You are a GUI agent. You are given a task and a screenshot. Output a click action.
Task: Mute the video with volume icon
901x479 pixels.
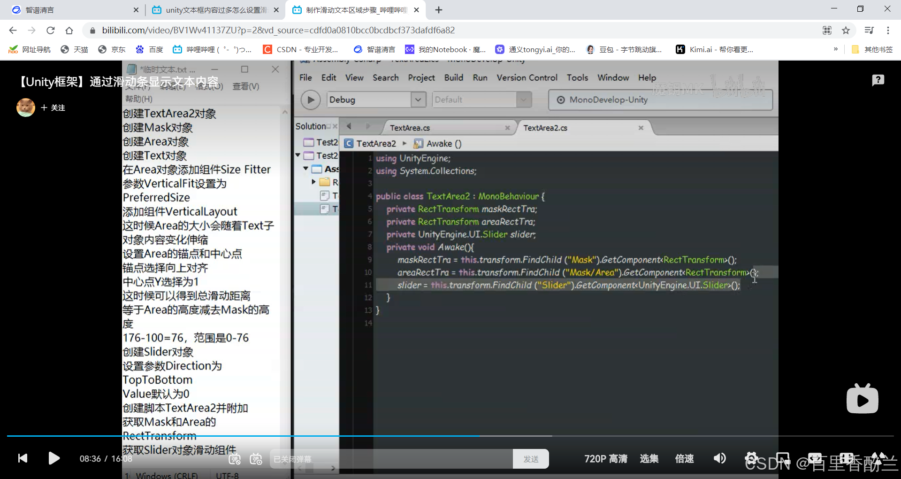pyautogui.click(x=719, y=458)
